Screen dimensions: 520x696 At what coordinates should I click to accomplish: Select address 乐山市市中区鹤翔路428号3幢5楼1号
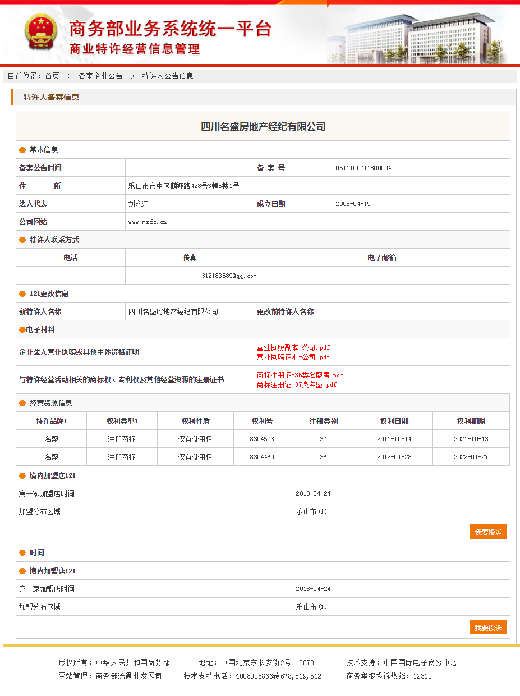[x=183, y=186]
